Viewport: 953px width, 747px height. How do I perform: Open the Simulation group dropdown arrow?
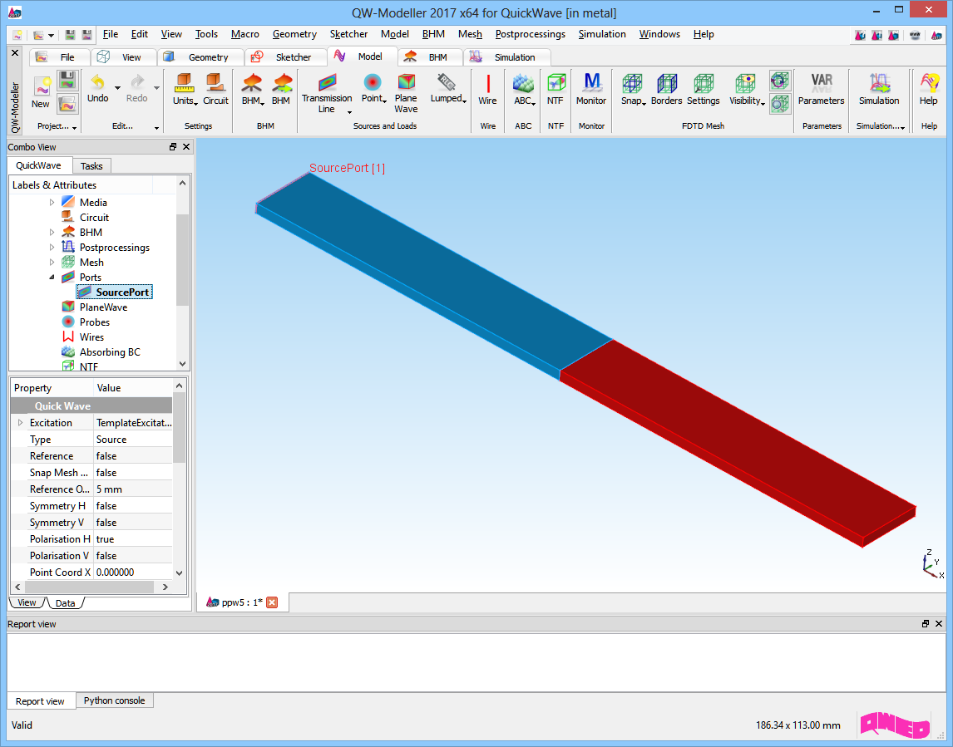pos(902,127)
